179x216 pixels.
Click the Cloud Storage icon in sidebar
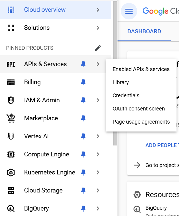click(11, 190)
